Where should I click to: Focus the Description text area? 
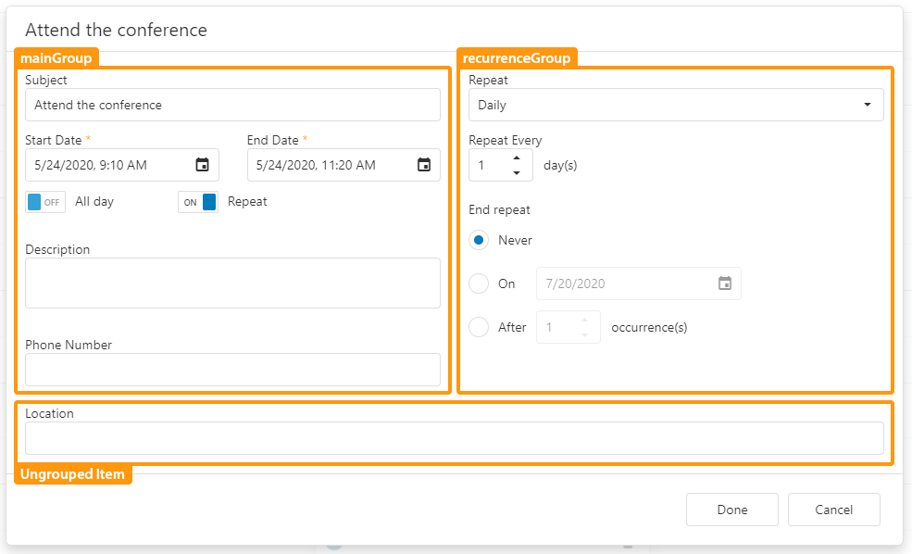click(x=232, y=283)
